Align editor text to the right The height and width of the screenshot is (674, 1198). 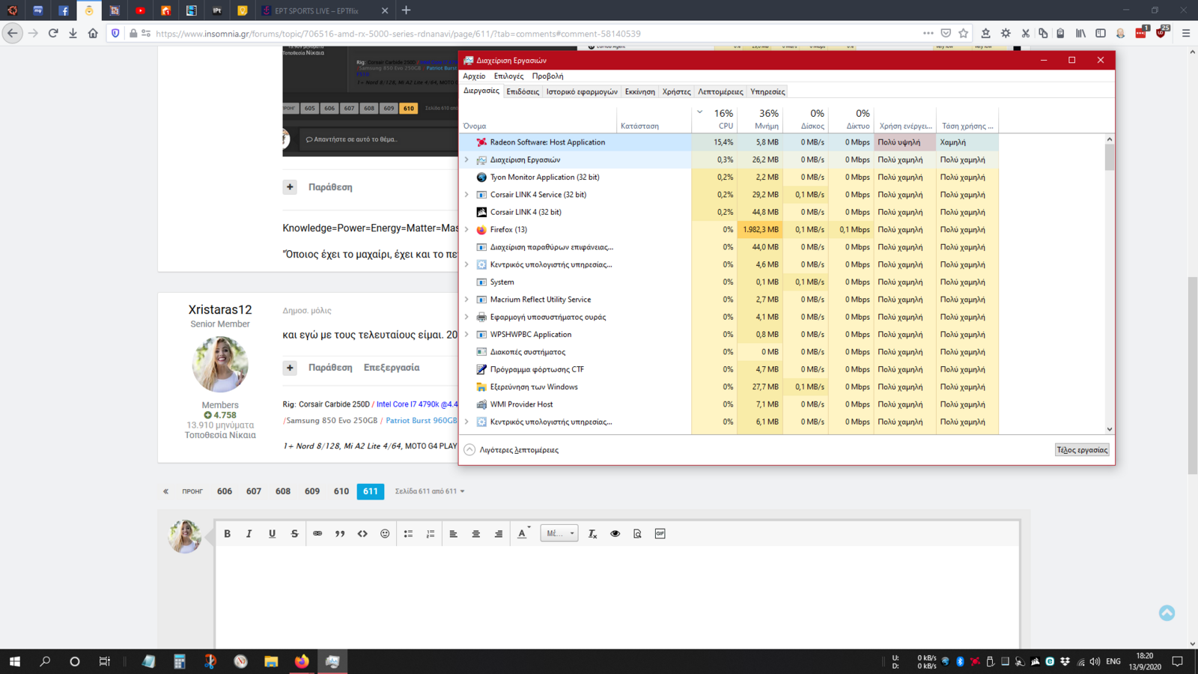point(498,534)
